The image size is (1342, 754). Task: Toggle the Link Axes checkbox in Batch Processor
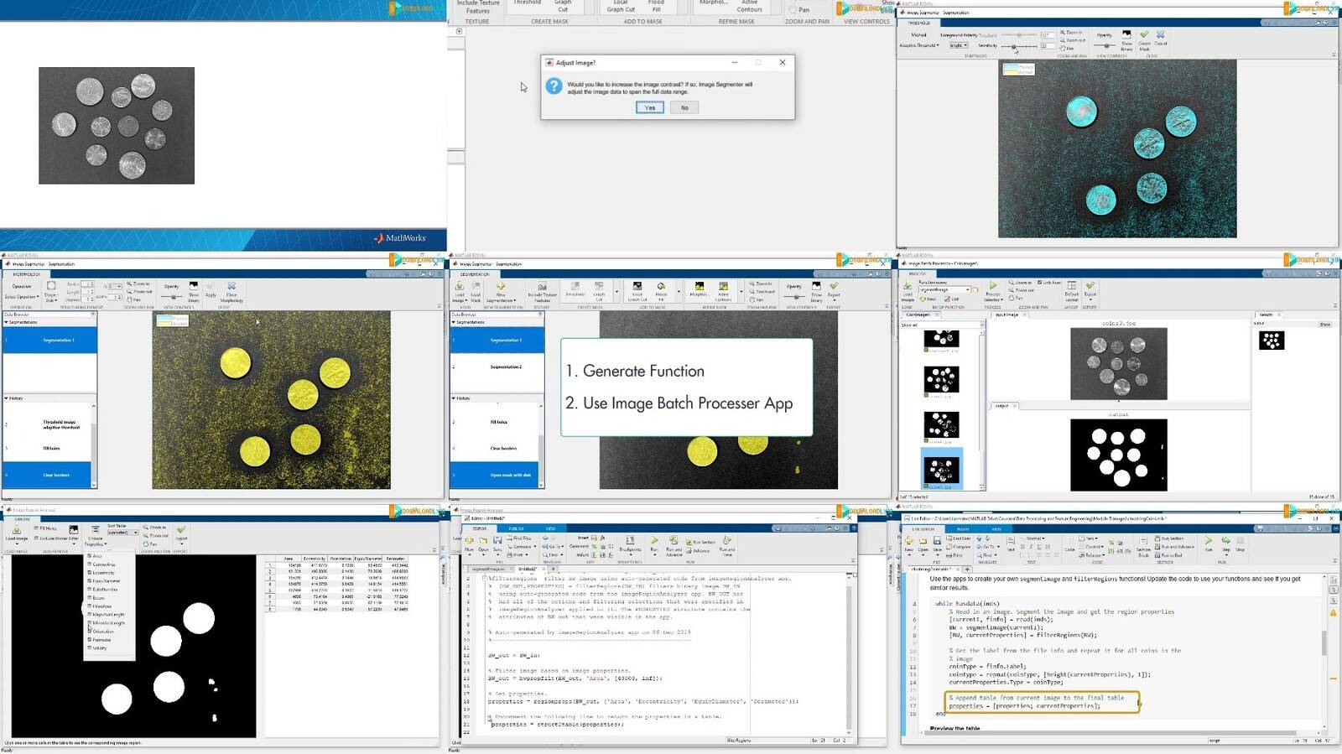pos(1039,283)
